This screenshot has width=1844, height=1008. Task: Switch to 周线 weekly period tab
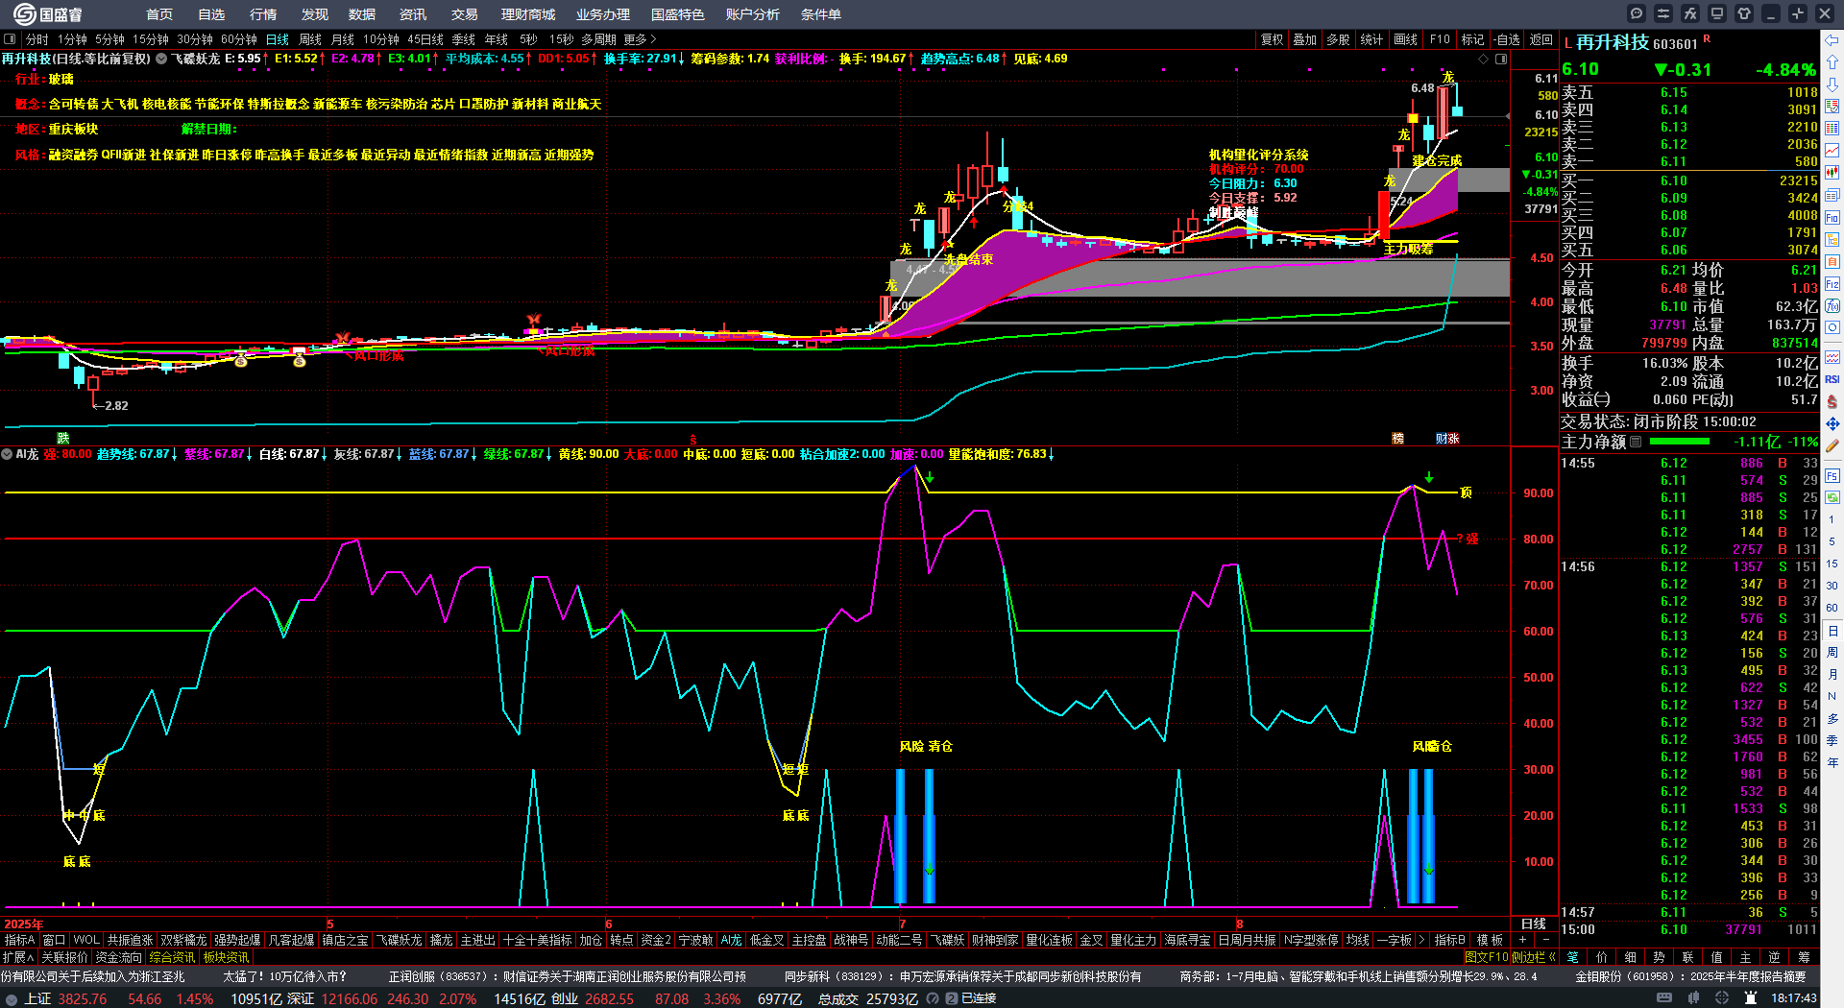click(310, 39)
